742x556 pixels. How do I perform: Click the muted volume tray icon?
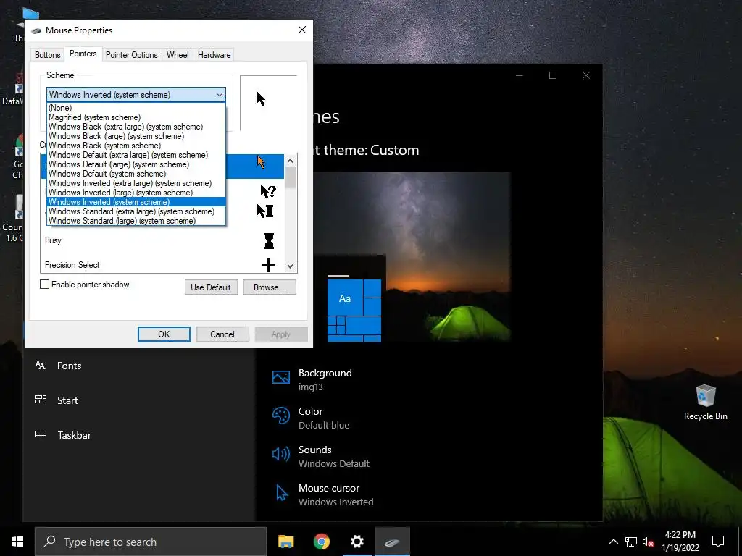648,542
